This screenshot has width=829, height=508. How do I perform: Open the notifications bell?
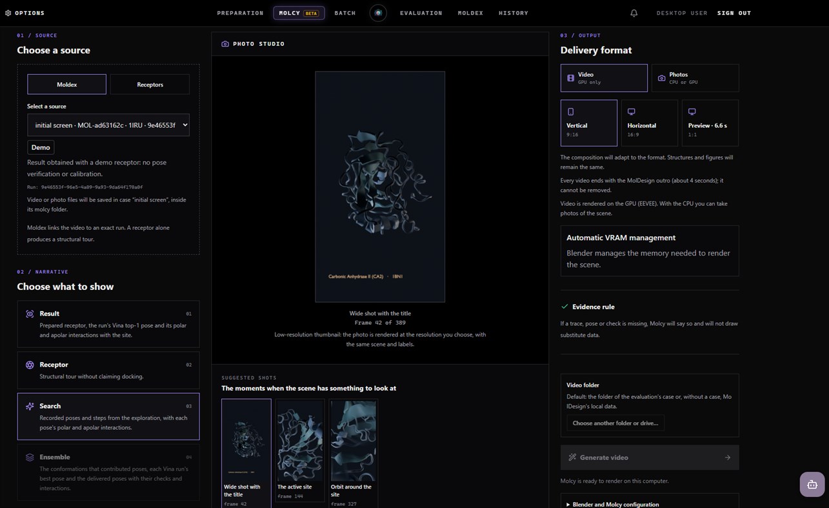[634, 13]
